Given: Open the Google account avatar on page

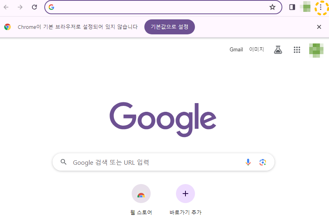Looking at the screenshot, I should 316,50.
